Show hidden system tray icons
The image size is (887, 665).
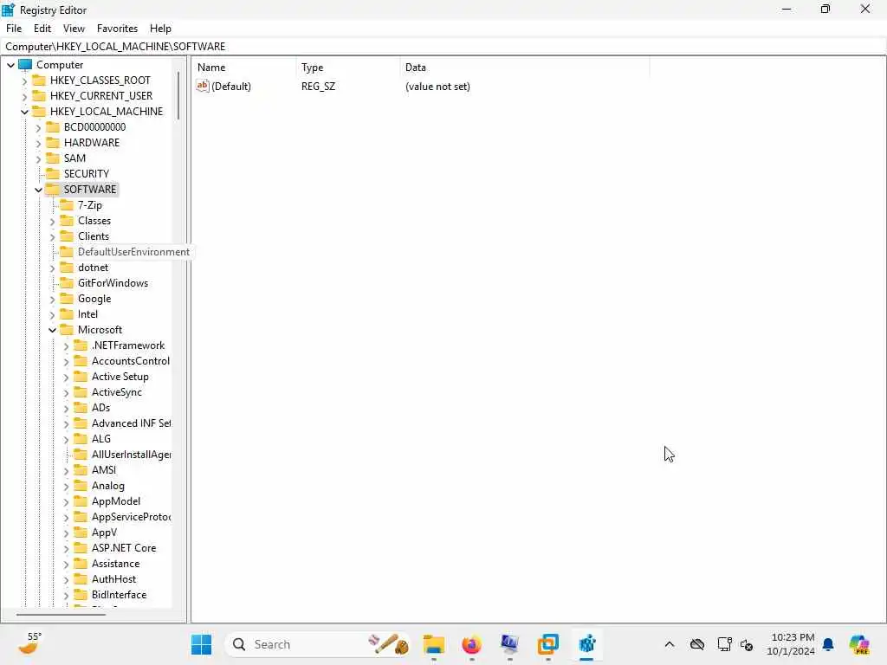click(670, 644)
